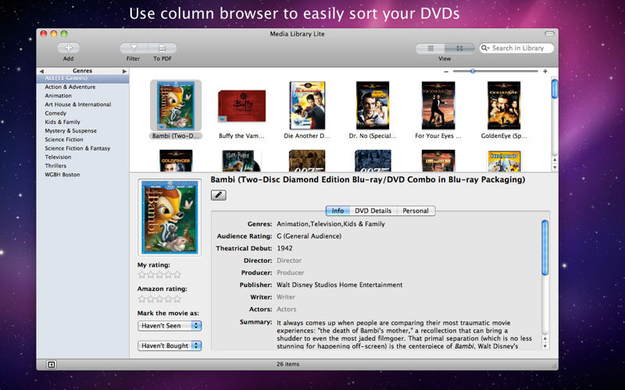
Task: Select ALL (11 Genres) row
Action: click(83, 79)
